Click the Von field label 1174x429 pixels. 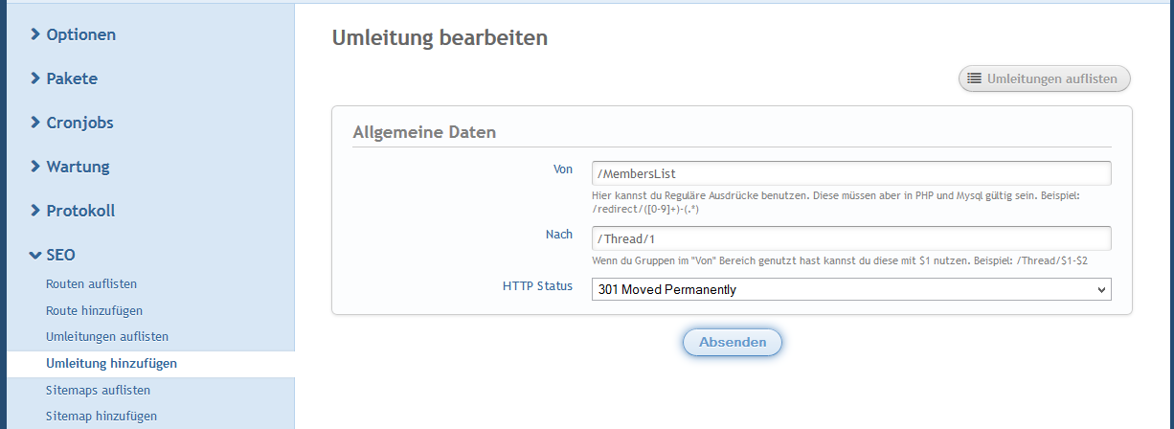pos(563,169)
